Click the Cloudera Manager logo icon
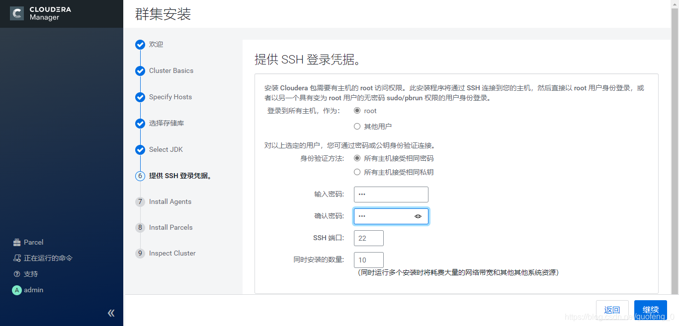Viewport: 679px width, 326px height. pos(17,13)
